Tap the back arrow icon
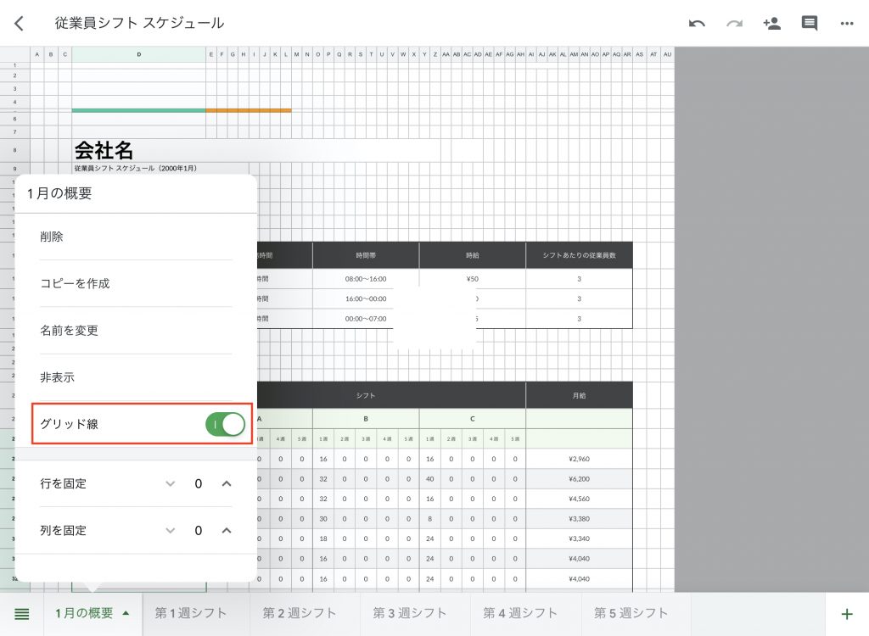Viewport: 869px width, 636px height. [x=19, y=24]
